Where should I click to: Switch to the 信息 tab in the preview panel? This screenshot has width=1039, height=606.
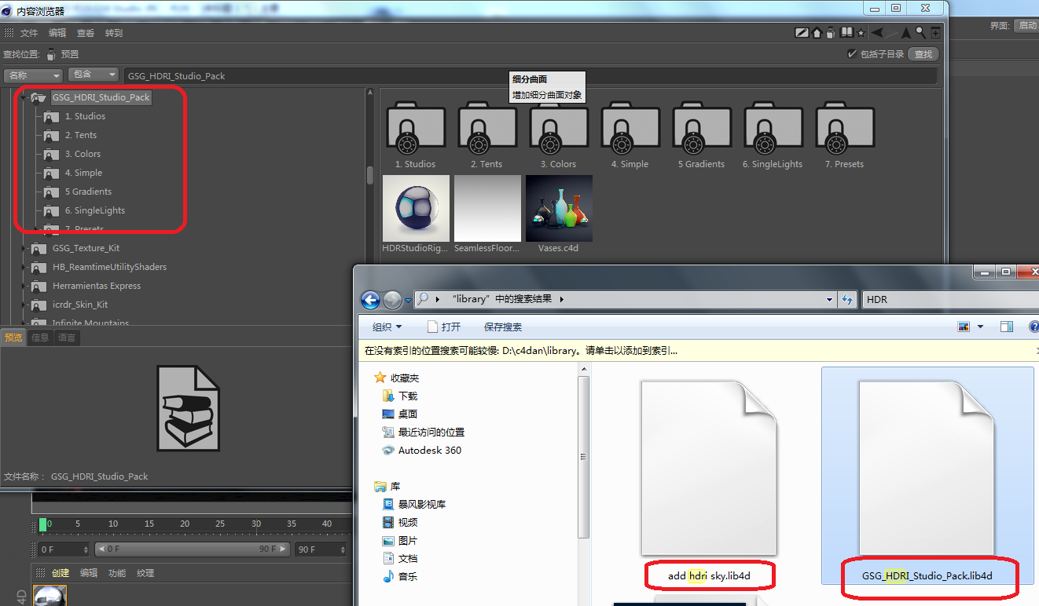click(x=40, y=338)
